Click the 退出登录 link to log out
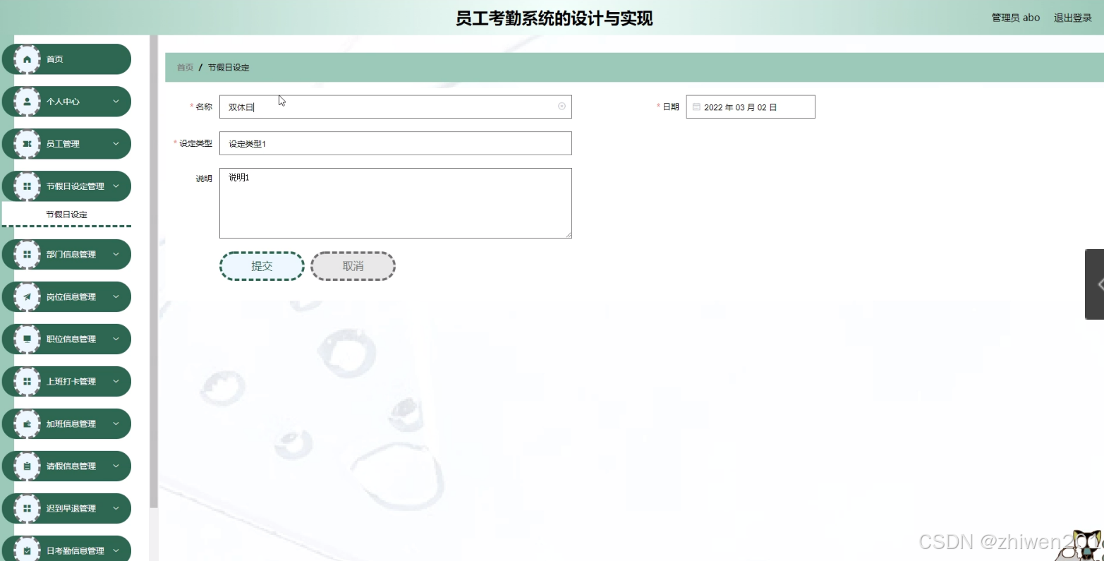This screenshot has width=1104, height=561. click(1072, 18)
